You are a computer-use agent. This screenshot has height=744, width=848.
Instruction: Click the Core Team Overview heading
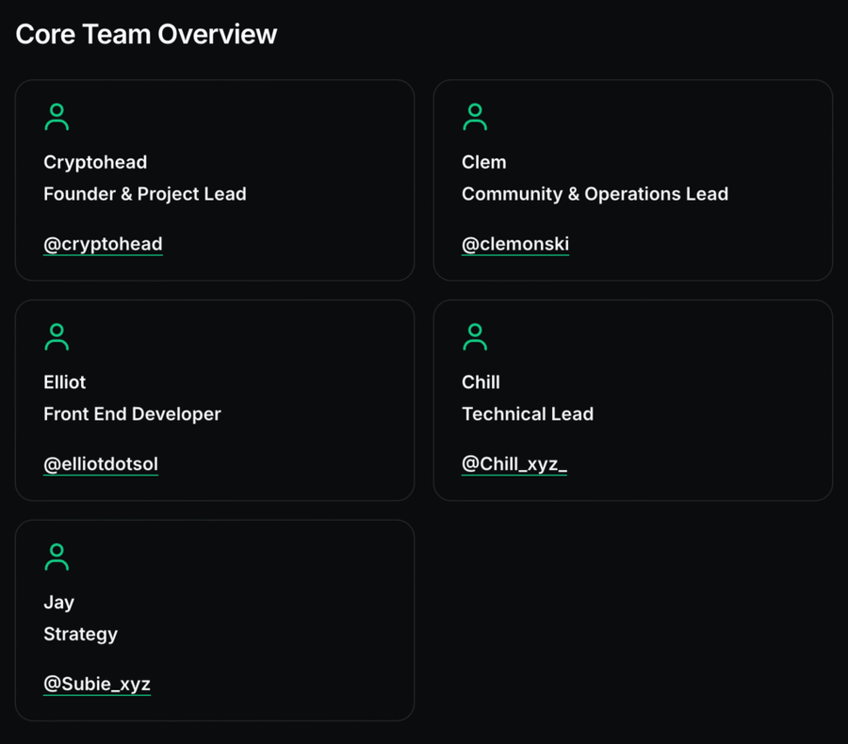(x=146, y=34)
